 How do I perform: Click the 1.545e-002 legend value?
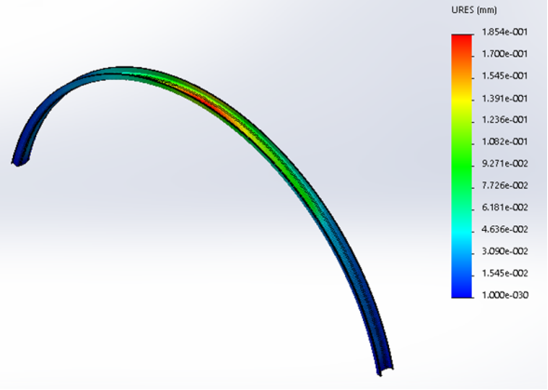504,273
